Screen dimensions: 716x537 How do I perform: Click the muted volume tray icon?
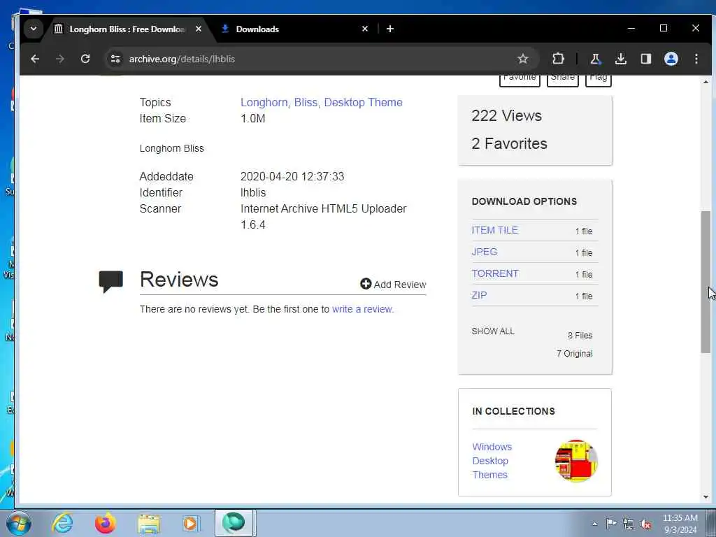645,524
